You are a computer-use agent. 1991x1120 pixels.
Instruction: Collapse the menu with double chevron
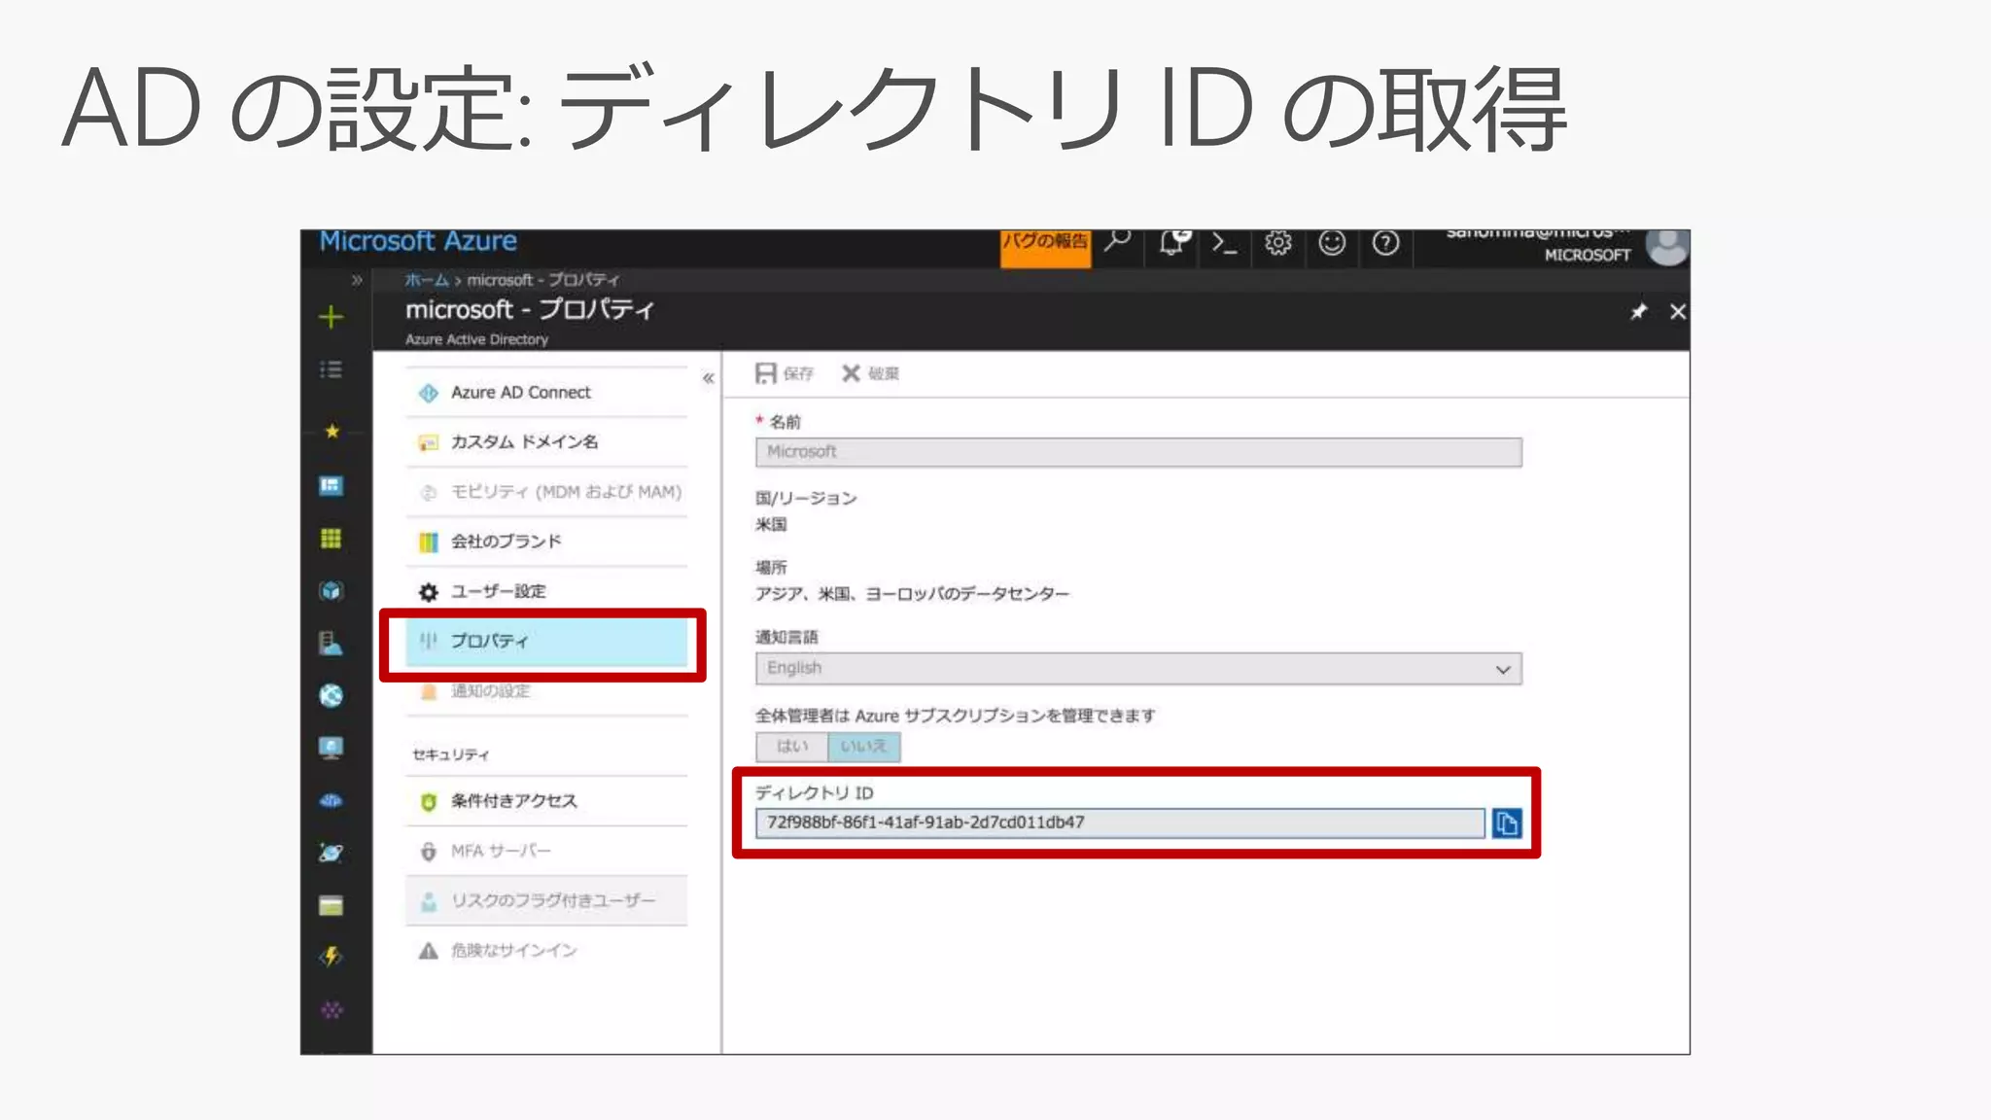[708, 378]
